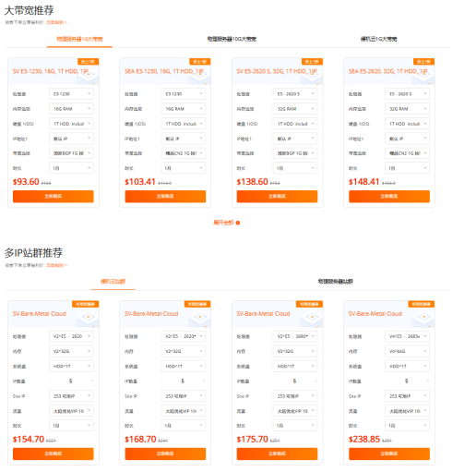453x472 pixels.
Task: Decrease IP count on $175.70 card
Action: (274, 381)
